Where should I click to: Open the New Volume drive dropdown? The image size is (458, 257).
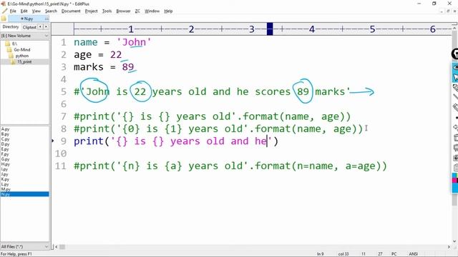click(x=24, y=36)
